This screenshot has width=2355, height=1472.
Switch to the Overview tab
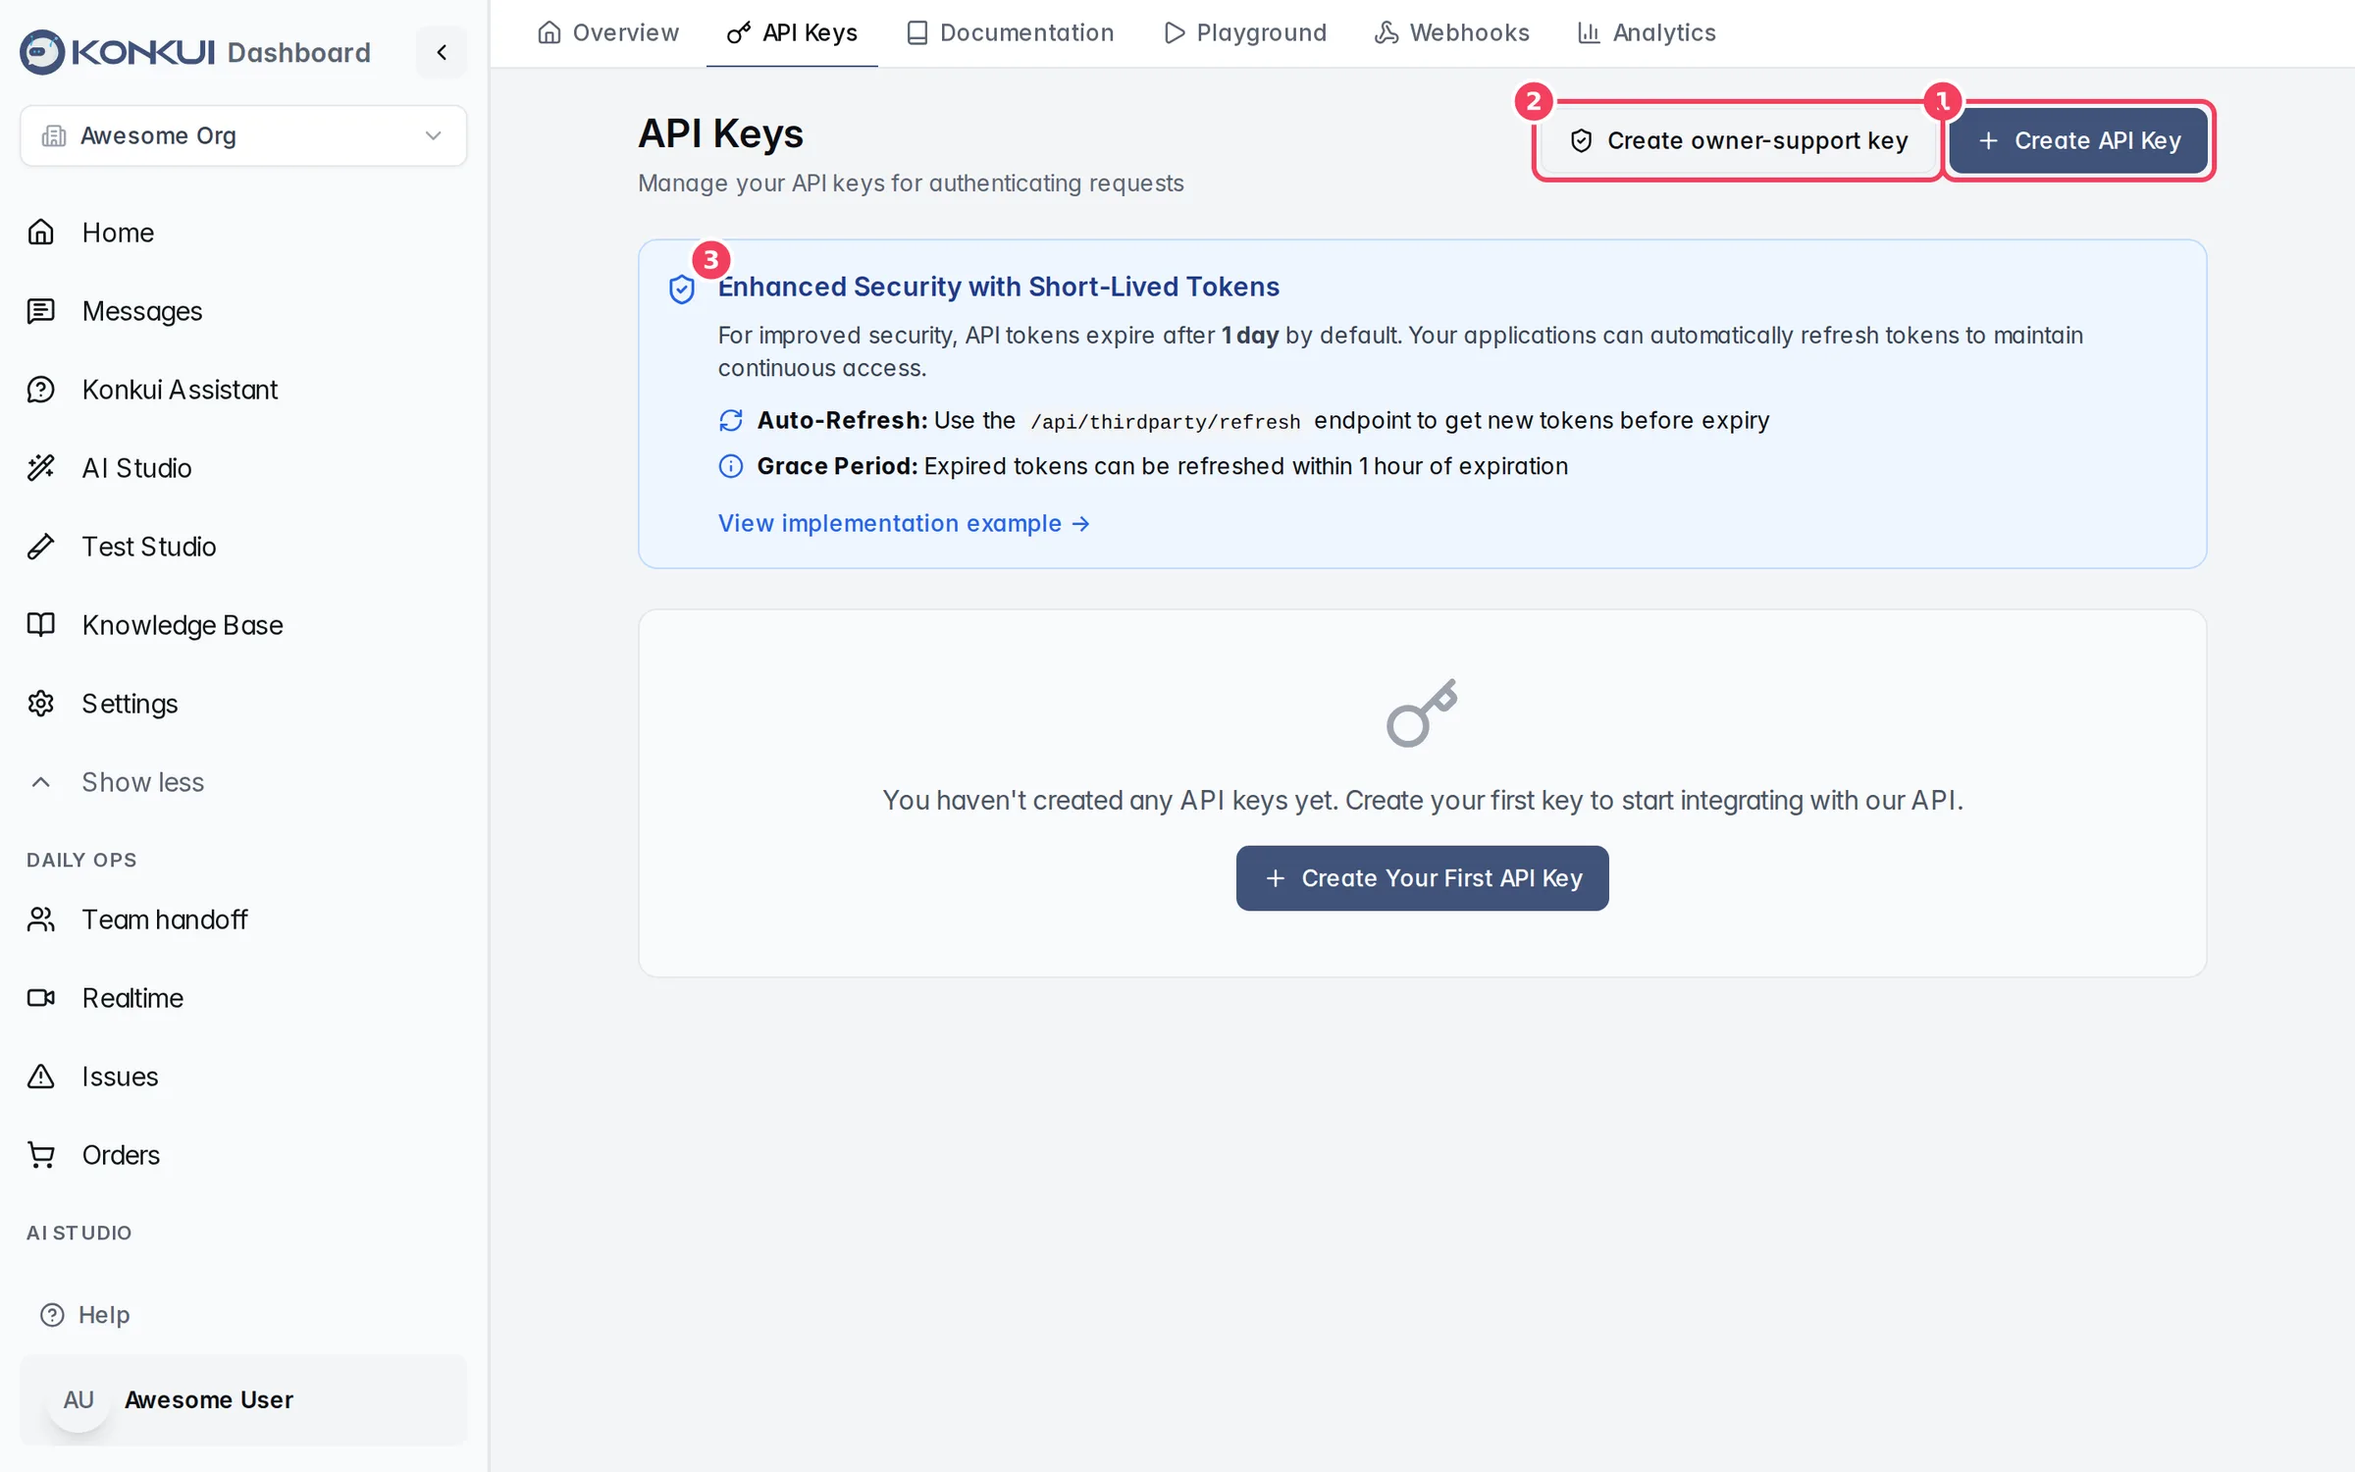coord(608,33)
